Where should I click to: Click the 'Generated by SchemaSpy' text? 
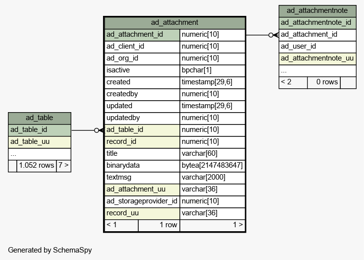tap(50, 250)
